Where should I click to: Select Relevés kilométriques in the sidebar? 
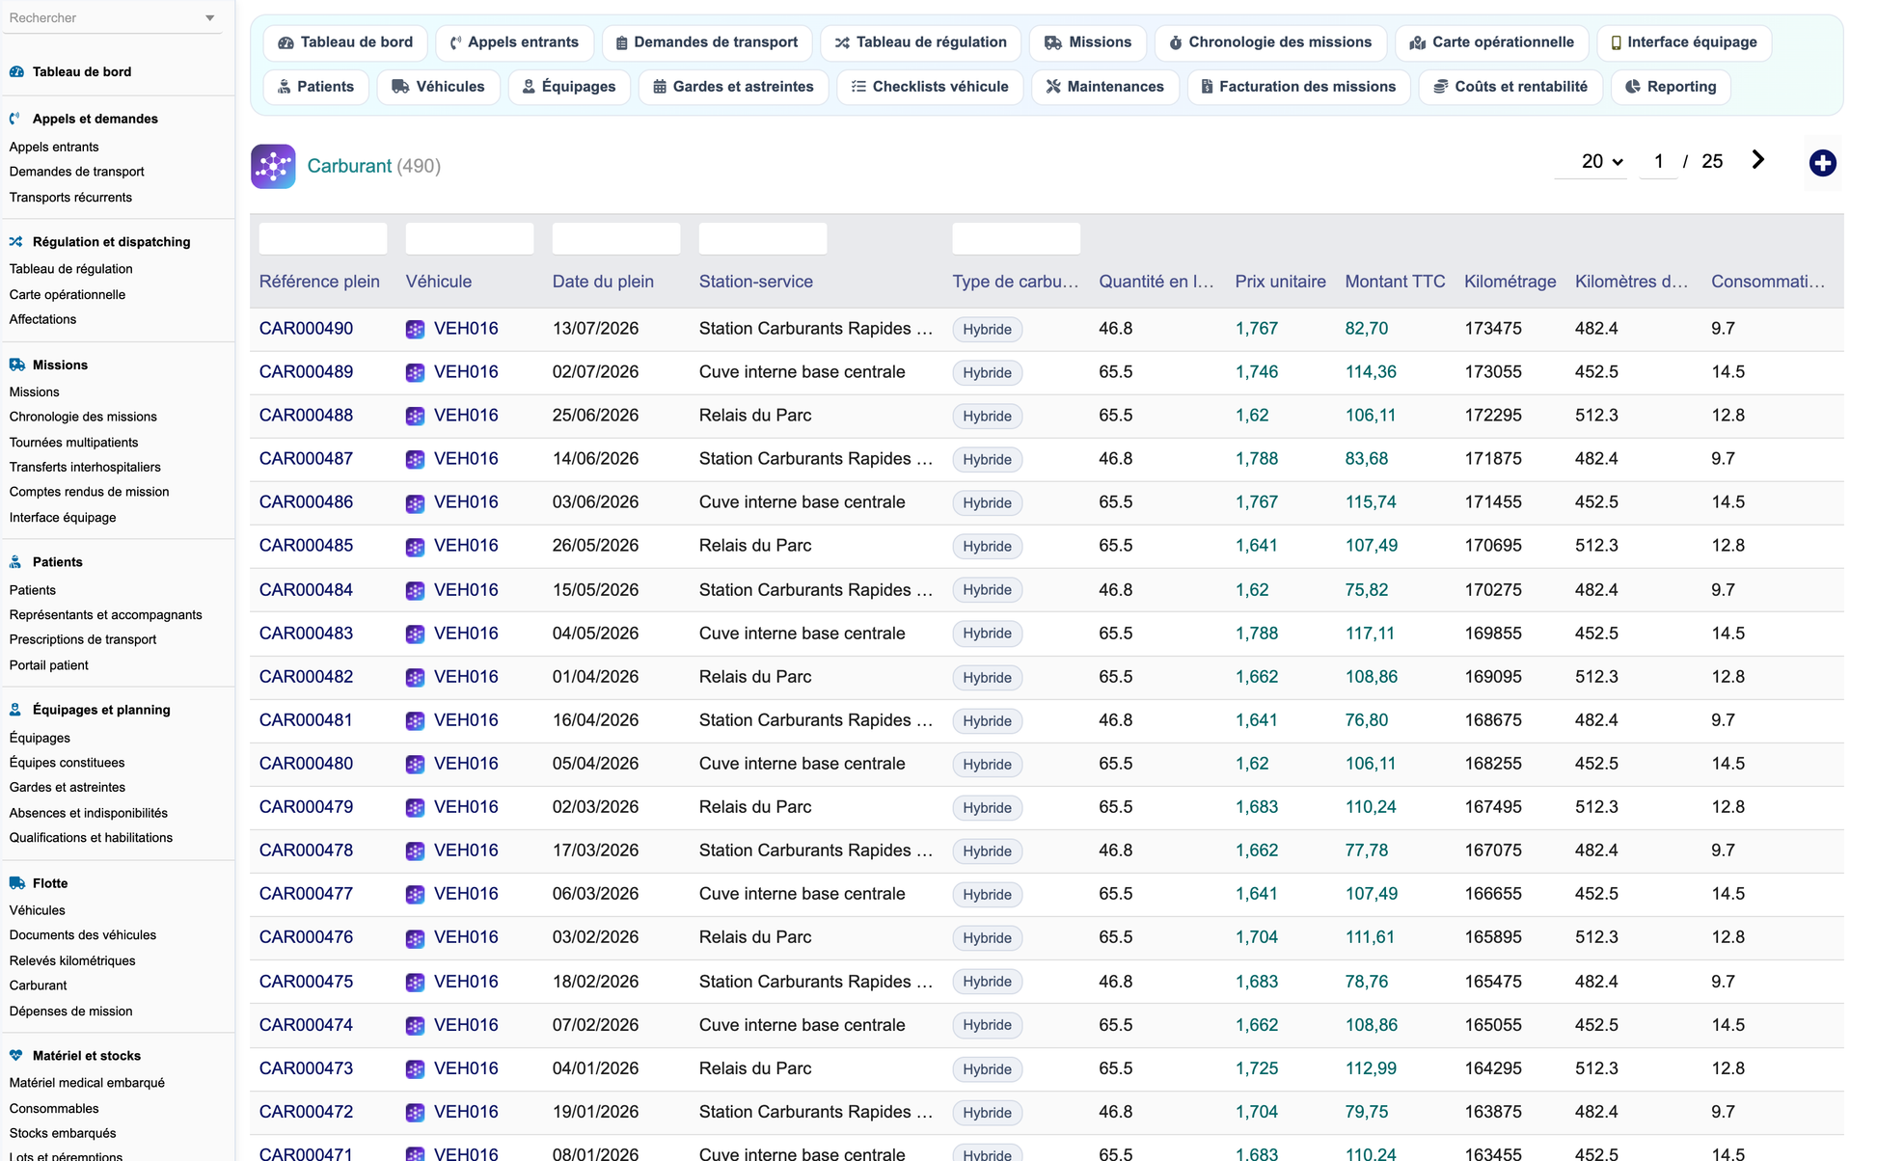(x=72, y=960)
